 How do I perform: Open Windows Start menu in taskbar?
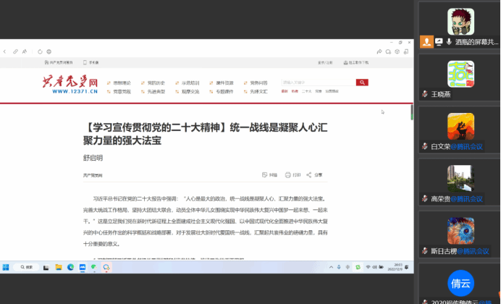click(7, 267)
